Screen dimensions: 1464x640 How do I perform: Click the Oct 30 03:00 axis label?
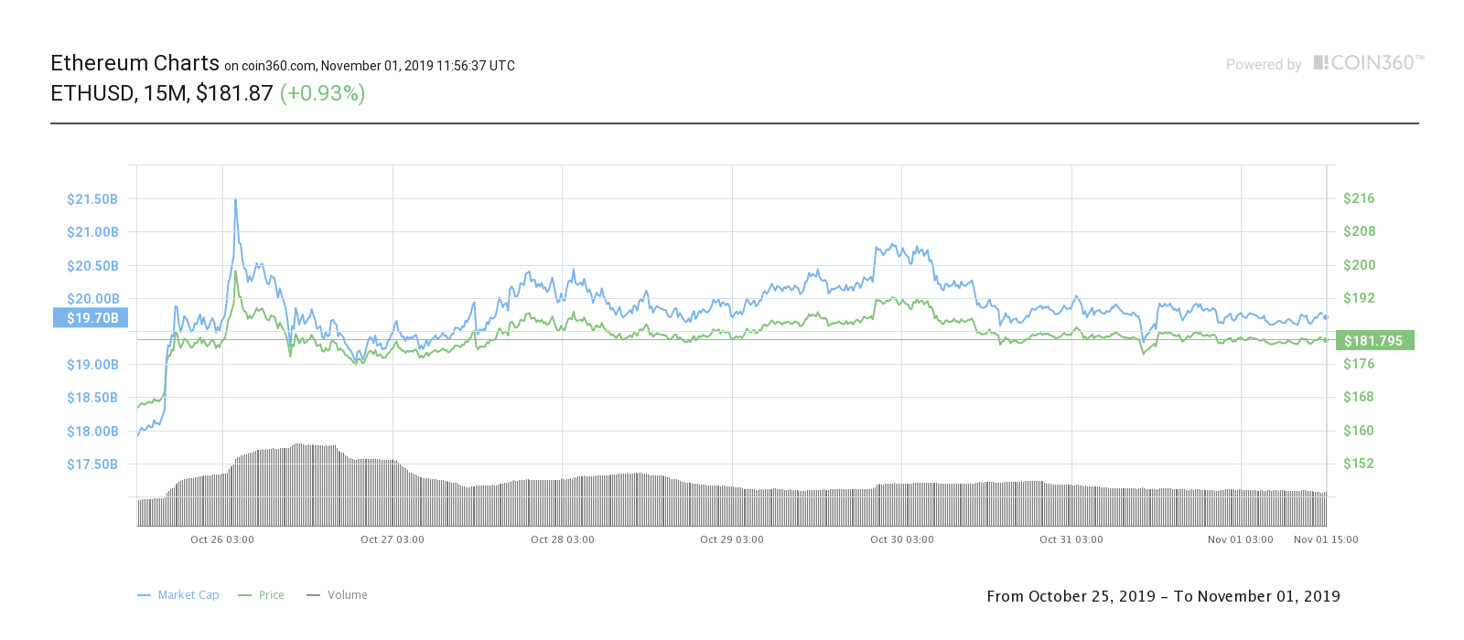coord(902,539)
